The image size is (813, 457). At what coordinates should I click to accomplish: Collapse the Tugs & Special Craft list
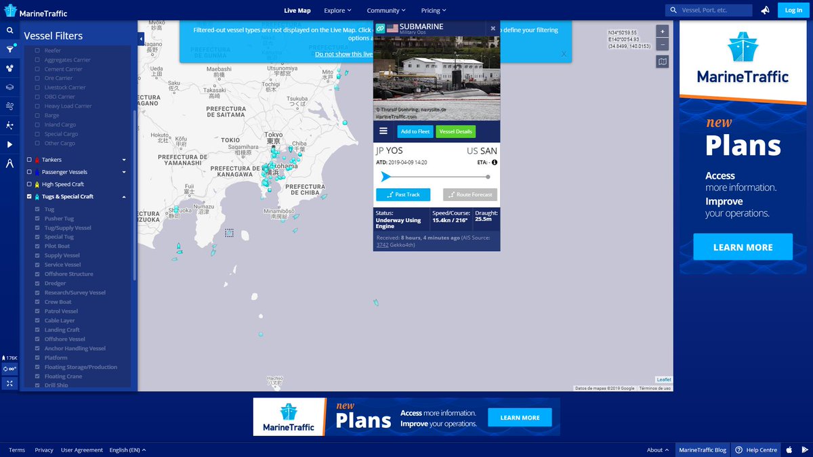[124, 196]
